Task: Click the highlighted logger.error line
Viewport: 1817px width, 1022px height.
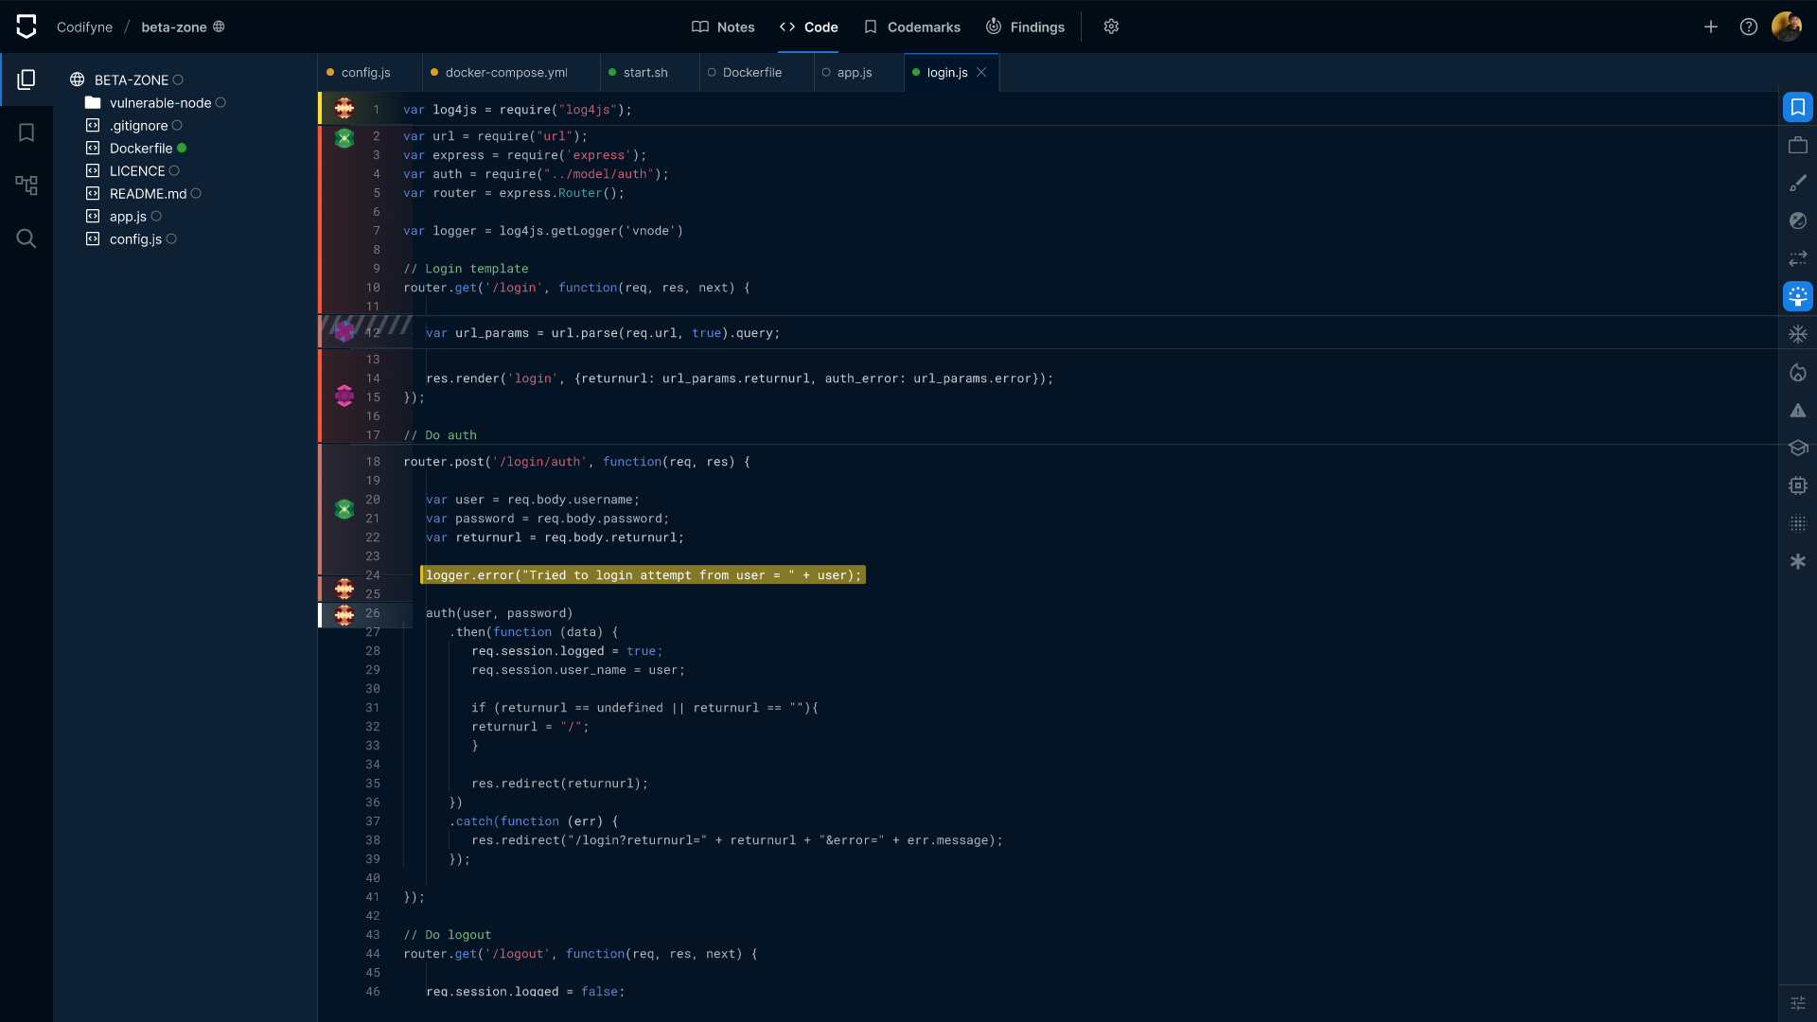Action: (x=643, y=575)
